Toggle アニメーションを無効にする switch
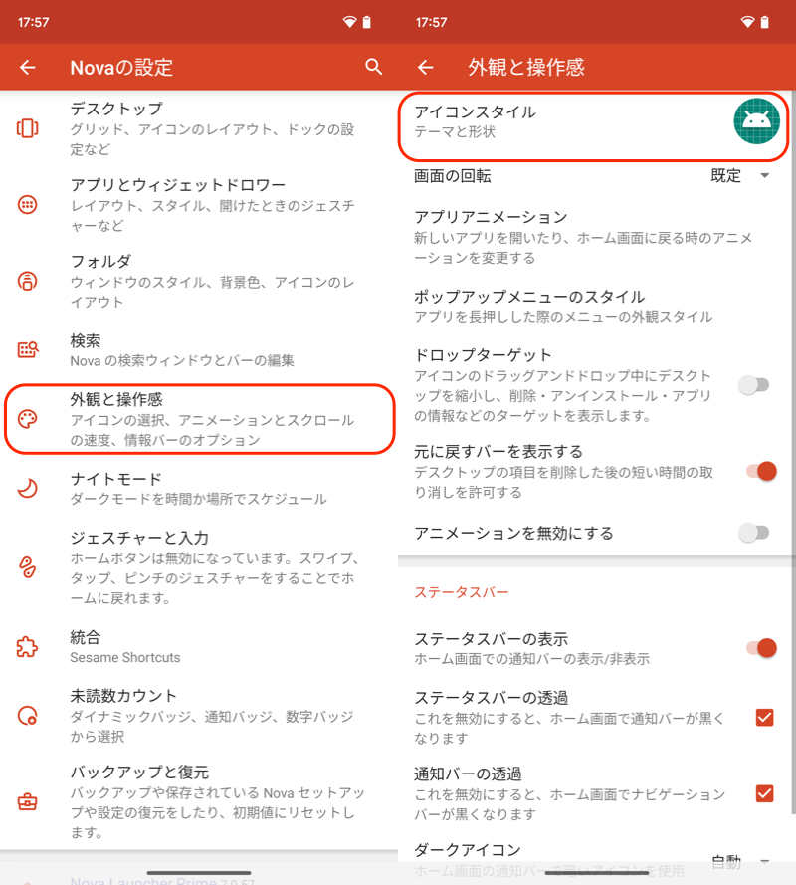796x885 pixels. click(x=755, y=533)
